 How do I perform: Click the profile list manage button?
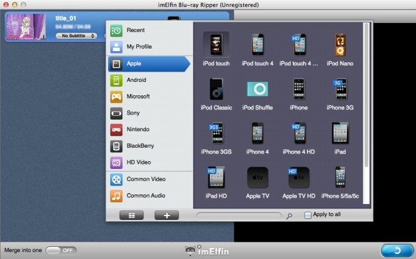point(132,216)
